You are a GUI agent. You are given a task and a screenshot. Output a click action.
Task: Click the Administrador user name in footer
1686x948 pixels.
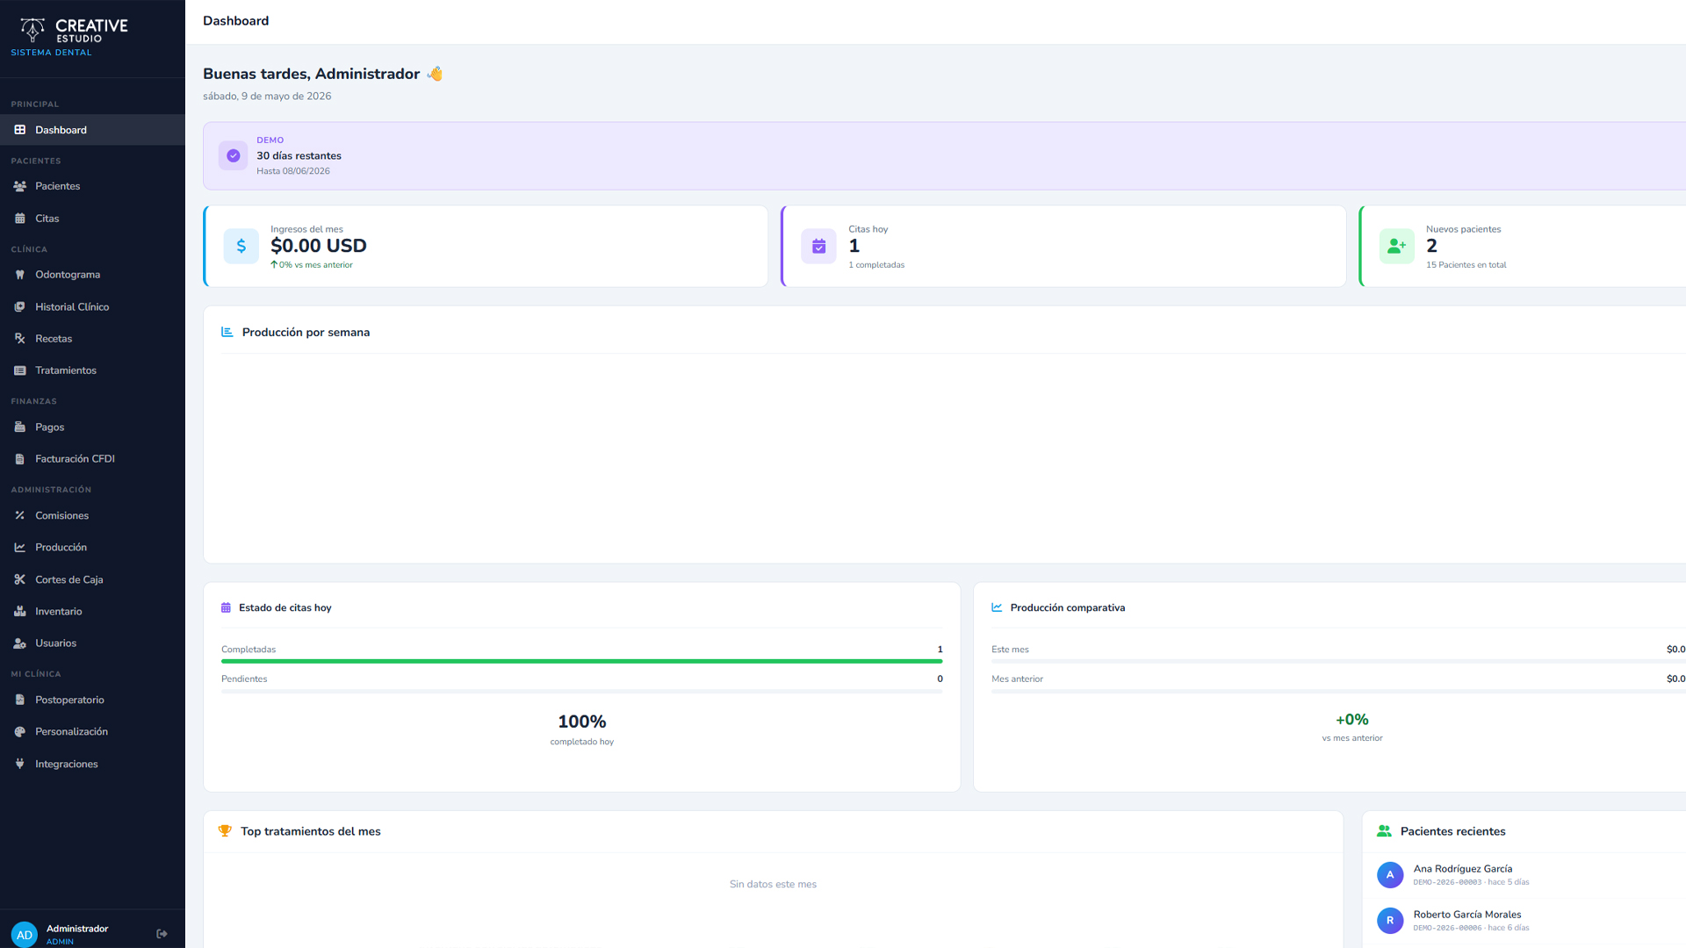pyautogui.click(x=77, y=929)
